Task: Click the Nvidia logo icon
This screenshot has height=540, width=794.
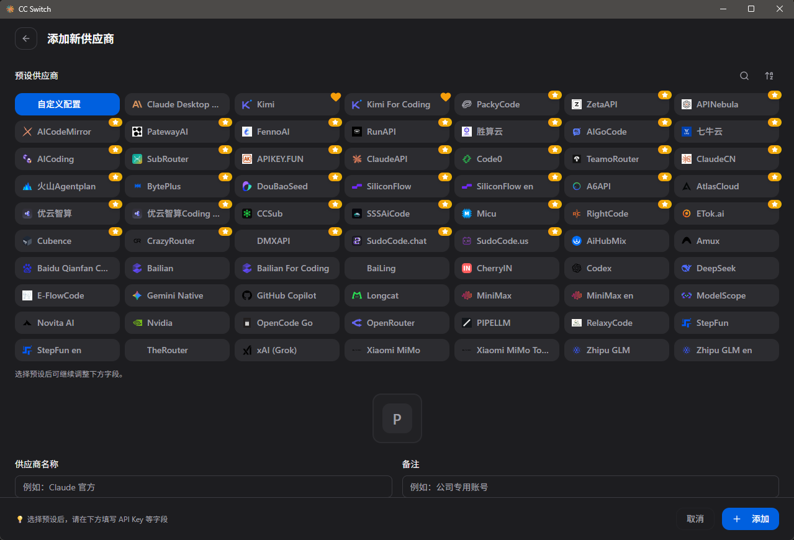Action: (137, 323)
